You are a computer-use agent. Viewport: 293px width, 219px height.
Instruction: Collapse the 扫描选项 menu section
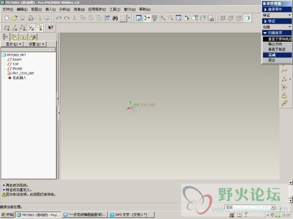(x=277, y=33)
